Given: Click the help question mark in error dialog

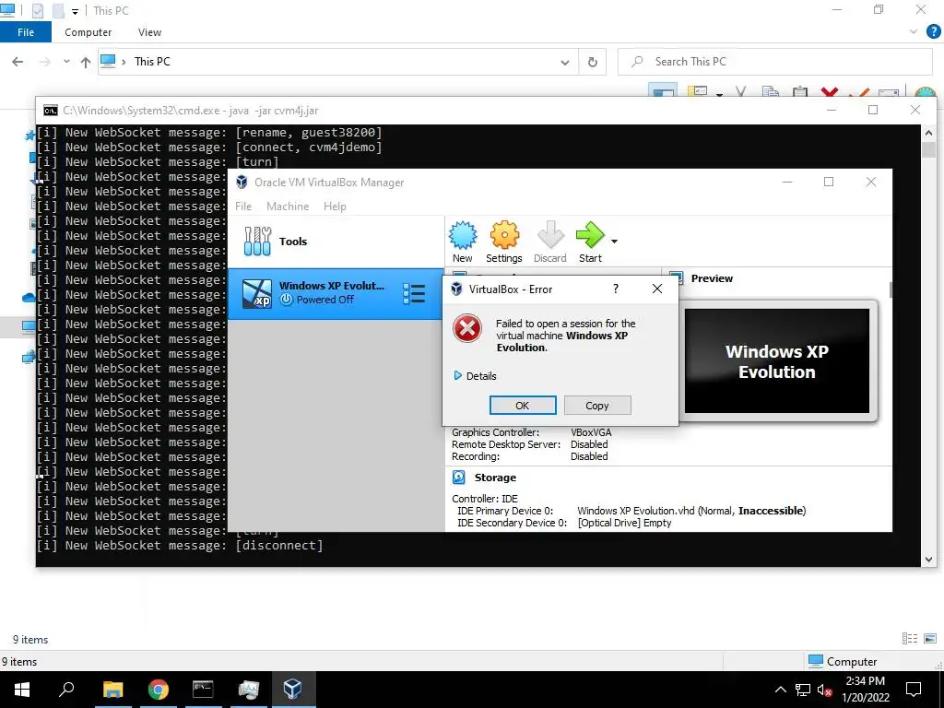Looking at the screenshot, I should tap(615, 289).
